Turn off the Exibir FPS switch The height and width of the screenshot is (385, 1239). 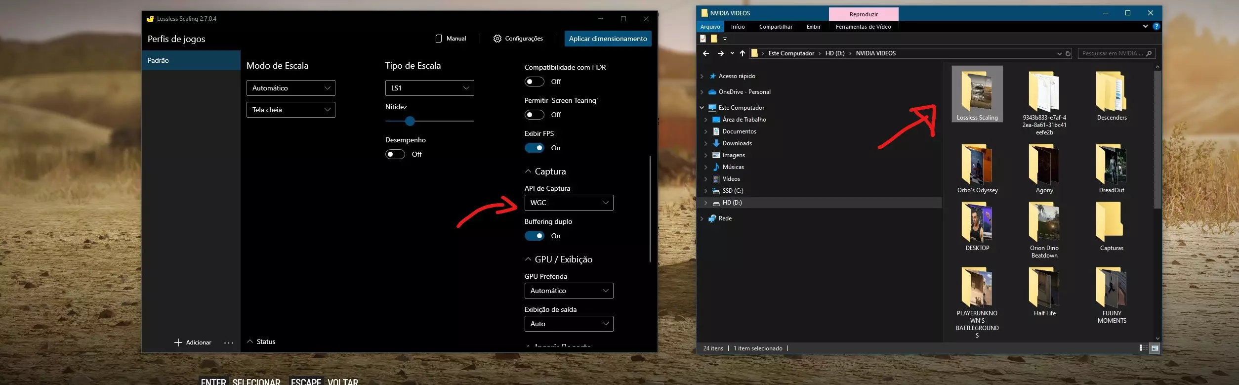(535, 148)
